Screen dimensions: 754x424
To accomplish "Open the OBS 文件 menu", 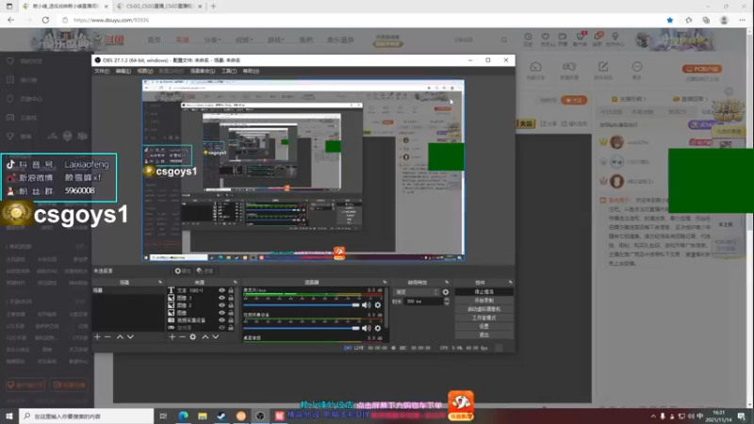I will pos(102,71).
